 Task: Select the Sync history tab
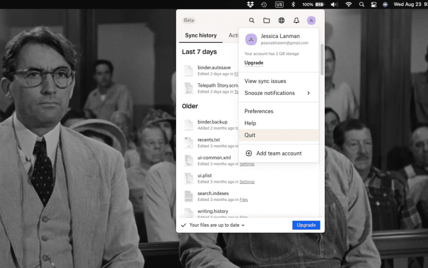201,35
